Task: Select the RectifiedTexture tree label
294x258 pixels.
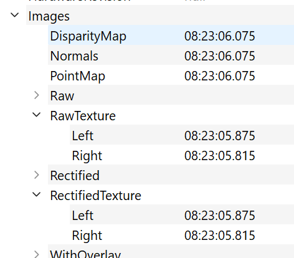Action: click(96, 196)
